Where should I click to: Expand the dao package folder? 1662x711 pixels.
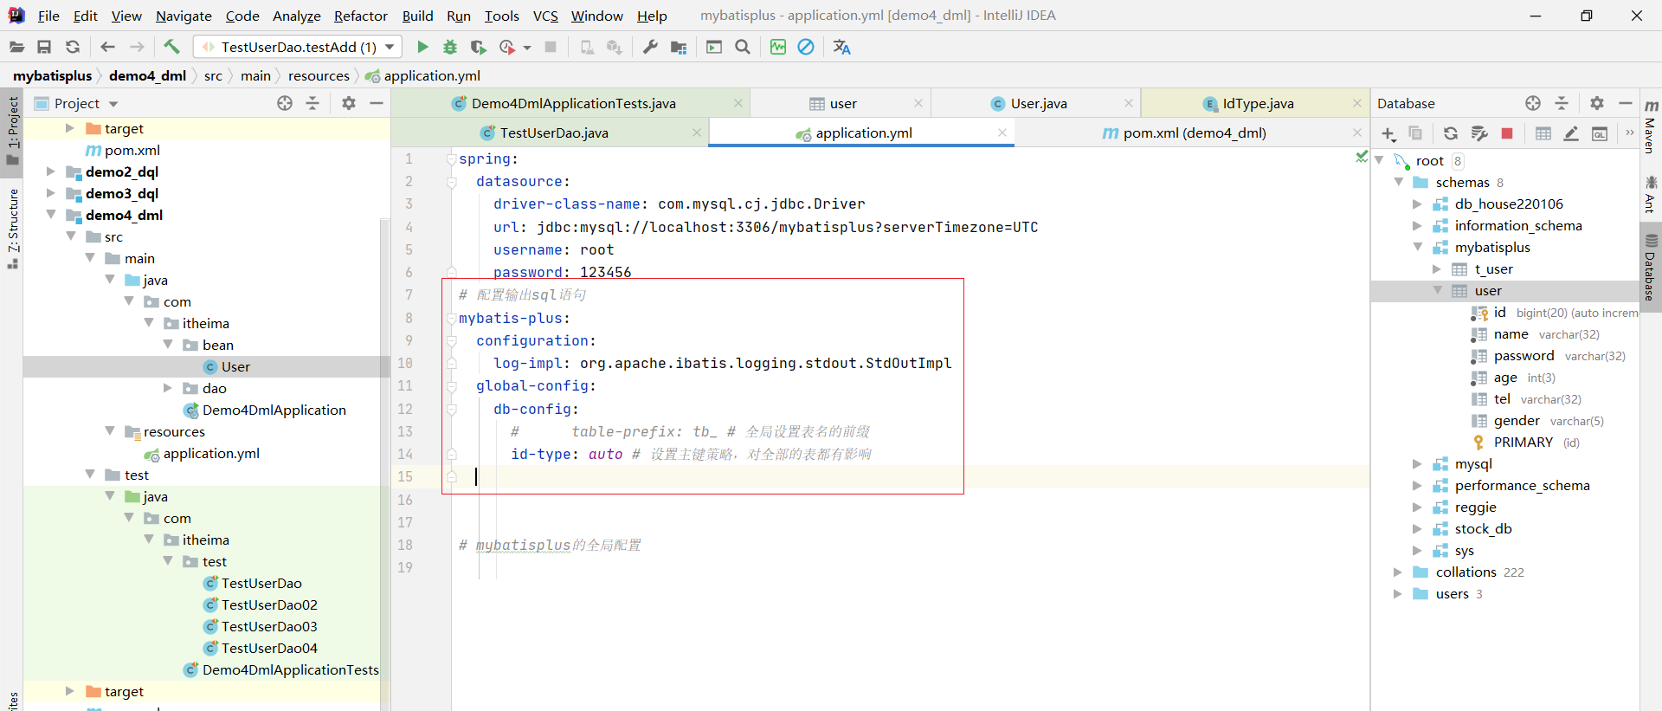pos(168,388)
